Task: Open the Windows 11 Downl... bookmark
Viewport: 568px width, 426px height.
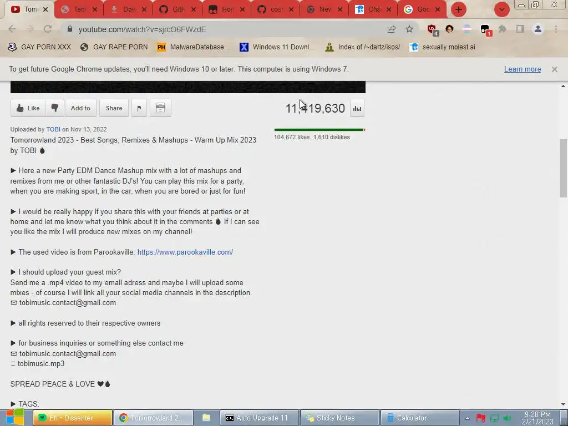Action: point(277,47)
